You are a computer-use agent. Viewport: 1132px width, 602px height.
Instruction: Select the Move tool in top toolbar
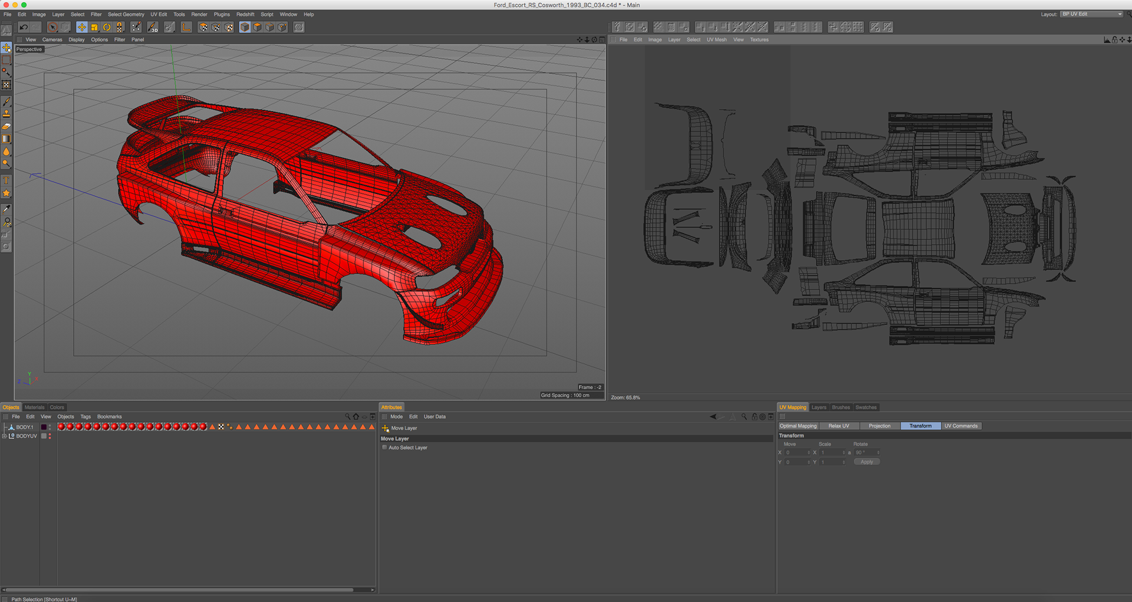point(81,27)
